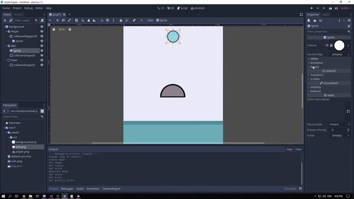This screenshot has width=354, height=199.
Task: Toggle smart snap
Action: 102,20
